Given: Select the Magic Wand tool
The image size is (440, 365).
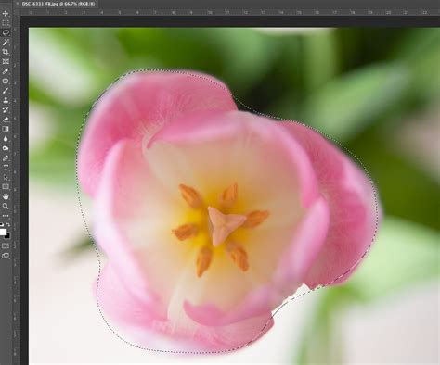Looking at the screenshot, I should click(x=6, y=43).
